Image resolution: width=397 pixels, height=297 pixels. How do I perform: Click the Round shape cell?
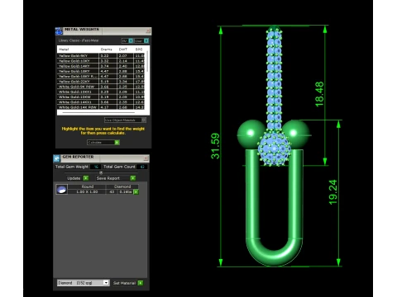pyautogui.click(x=87, y=186)
